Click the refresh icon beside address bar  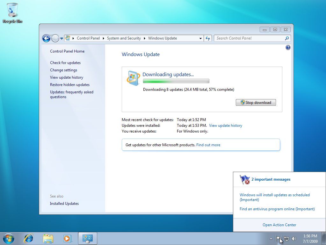click(208, 38)
